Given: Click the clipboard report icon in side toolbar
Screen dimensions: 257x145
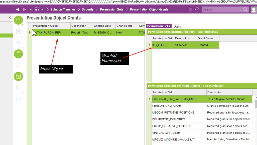Looking at the screenshot, I should (18, 87).
